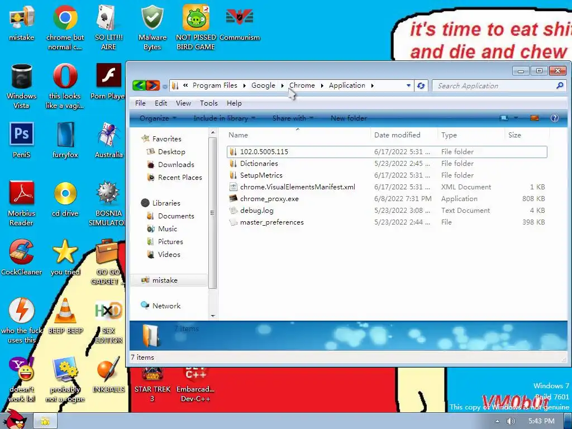Click the Angry Birds start button
The image size is (572, 429).
(15, 420)
